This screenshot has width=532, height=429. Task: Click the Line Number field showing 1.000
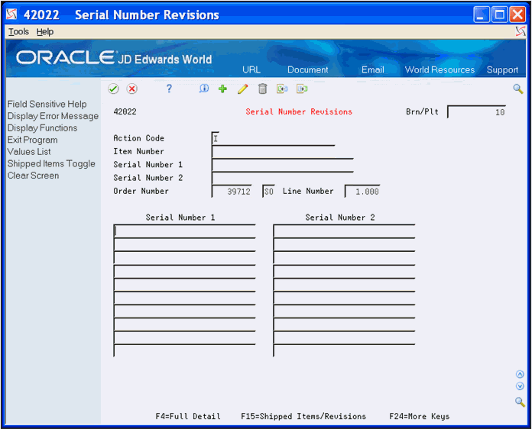pos(362,192)
